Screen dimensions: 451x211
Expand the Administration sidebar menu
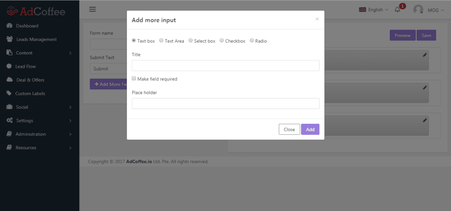pos(39,134)
